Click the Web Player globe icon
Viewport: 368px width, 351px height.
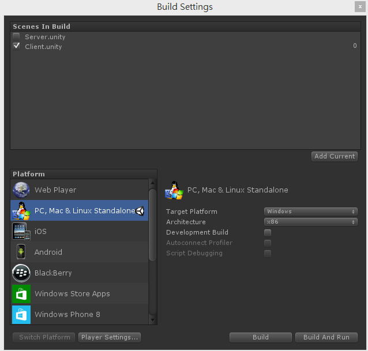point(21,190)
